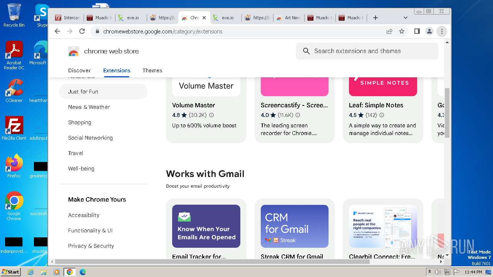Open the Discover tab
493x277 pixels.
[79, 70]
